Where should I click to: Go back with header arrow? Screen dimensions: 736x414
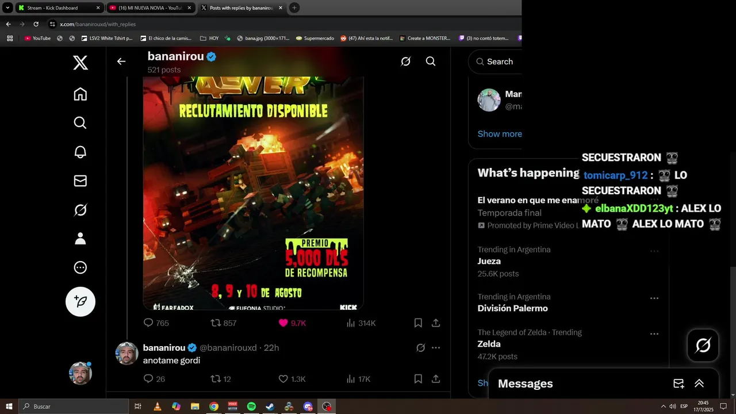coord(121,62)
